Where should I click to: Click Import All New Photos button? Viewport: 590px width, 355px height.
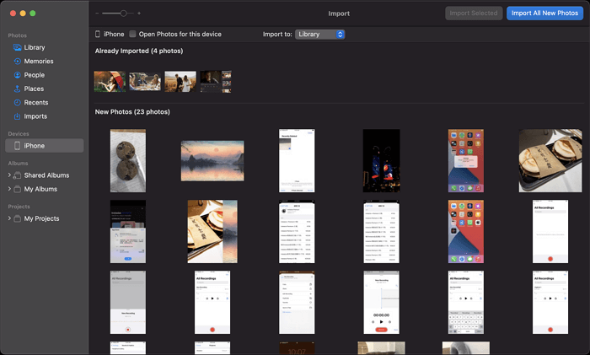click(544, 13)
